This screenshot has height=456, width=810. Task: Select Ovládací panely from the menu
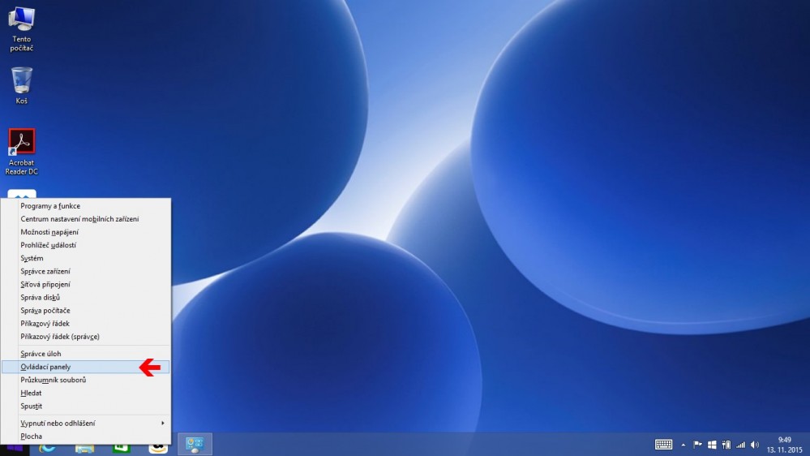45,367
